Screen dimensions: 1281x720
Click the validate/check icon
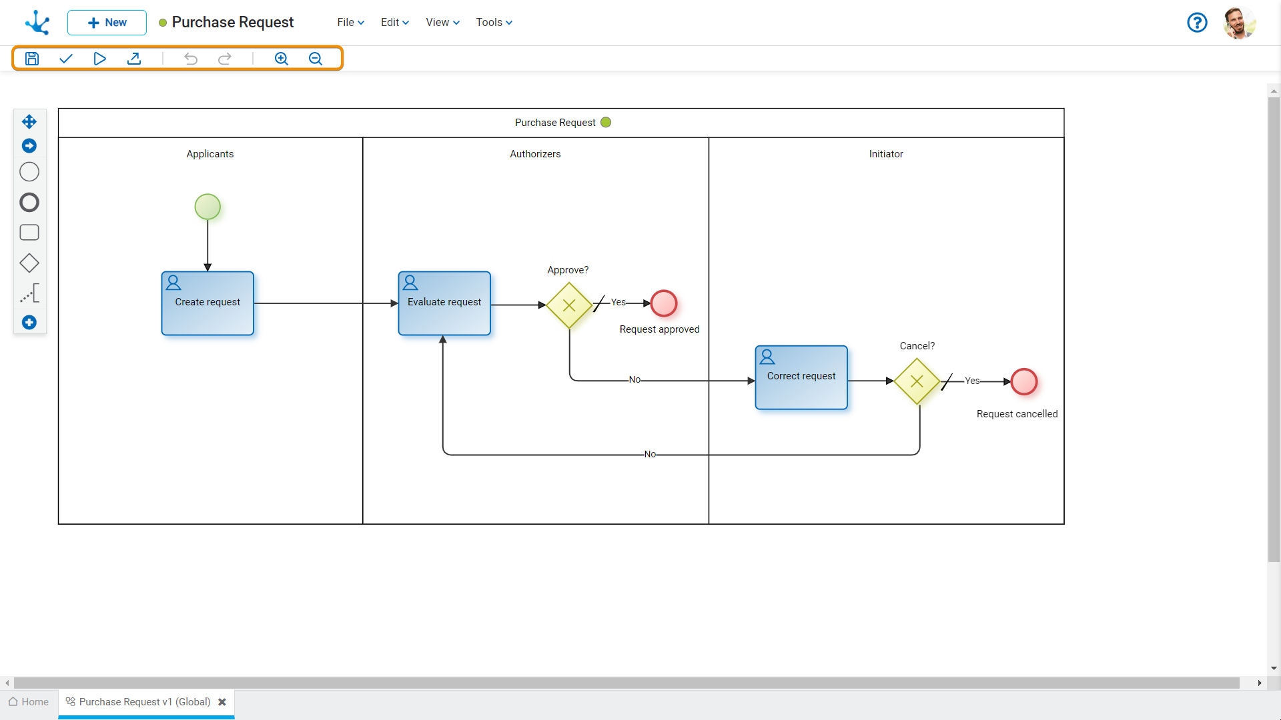(65, 58)
